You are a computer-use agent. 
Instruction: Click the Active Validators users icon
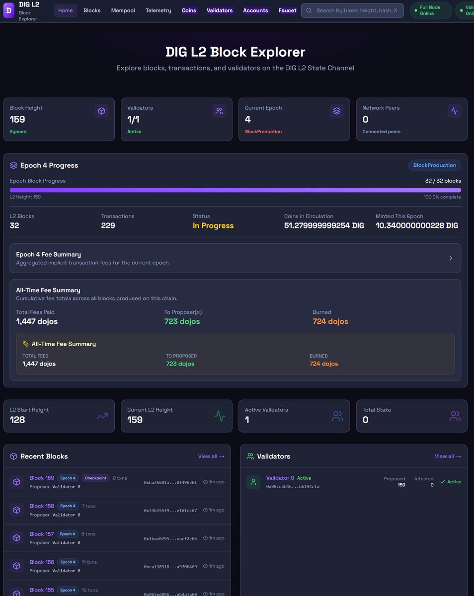[337, 416]
